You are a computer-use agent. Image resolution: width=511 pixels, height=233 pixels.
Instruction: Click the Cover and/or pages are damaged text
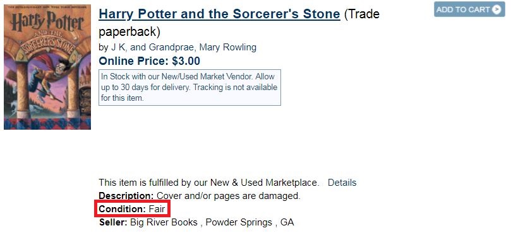point(229,196)
